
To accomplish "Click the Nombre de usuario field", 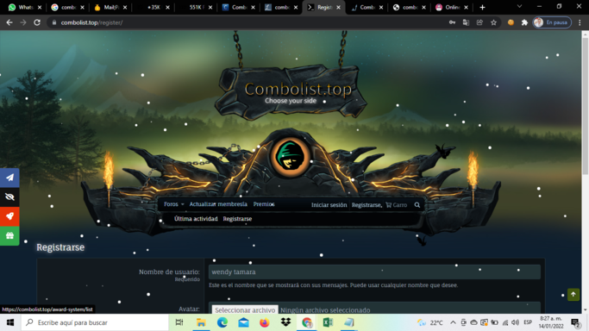I will click(374, 272).
